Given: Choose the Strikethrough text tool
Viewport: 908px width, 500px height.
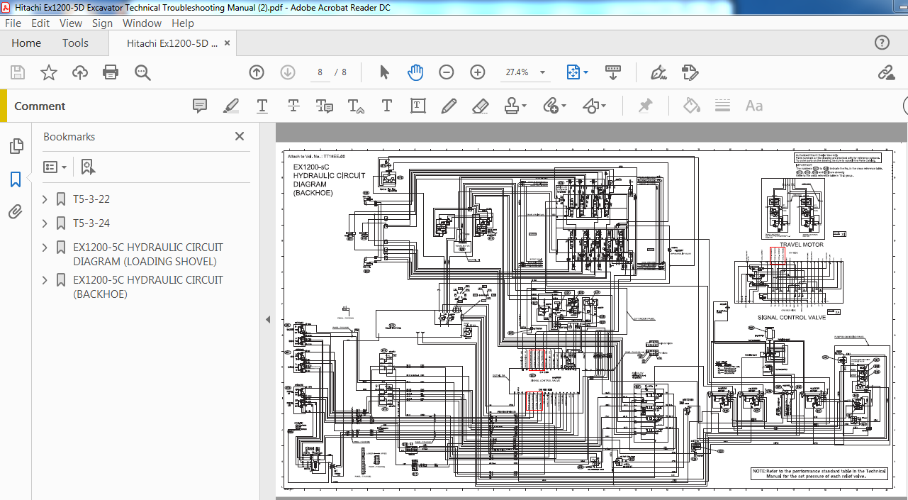Looking at the screenshot, I should (293, 106).
